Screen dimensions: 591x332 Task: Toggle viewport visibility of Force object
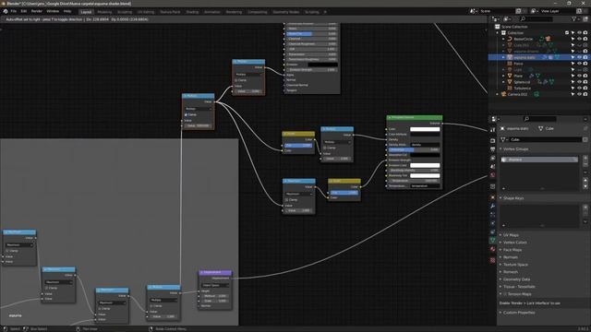pyautogui.click(x=579, y=64)
